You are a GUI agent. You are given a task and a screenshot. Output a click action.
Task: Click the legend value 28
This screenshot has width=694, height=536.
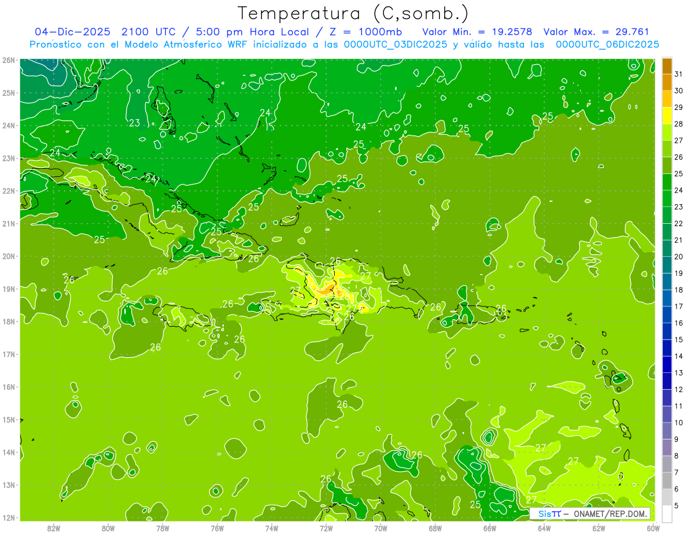(679, 124)
